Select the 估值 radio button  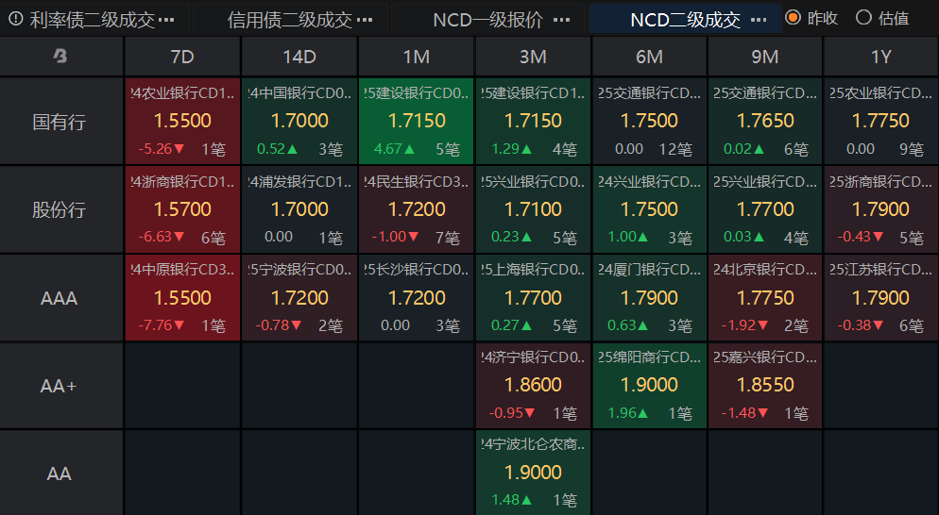pyautogui.click(x=863, y=18)
